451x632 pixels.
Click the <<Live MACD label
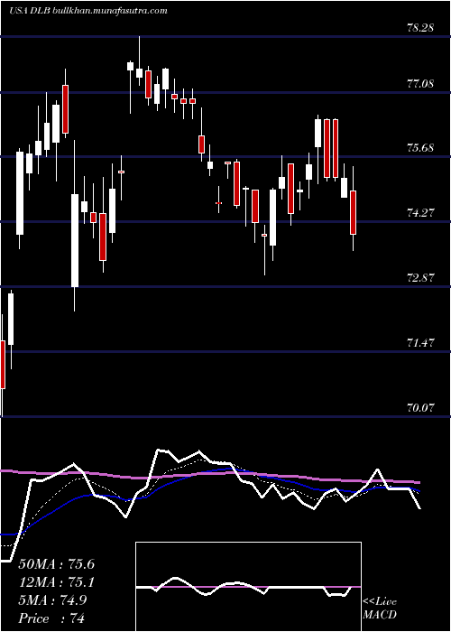coord(380,609)
